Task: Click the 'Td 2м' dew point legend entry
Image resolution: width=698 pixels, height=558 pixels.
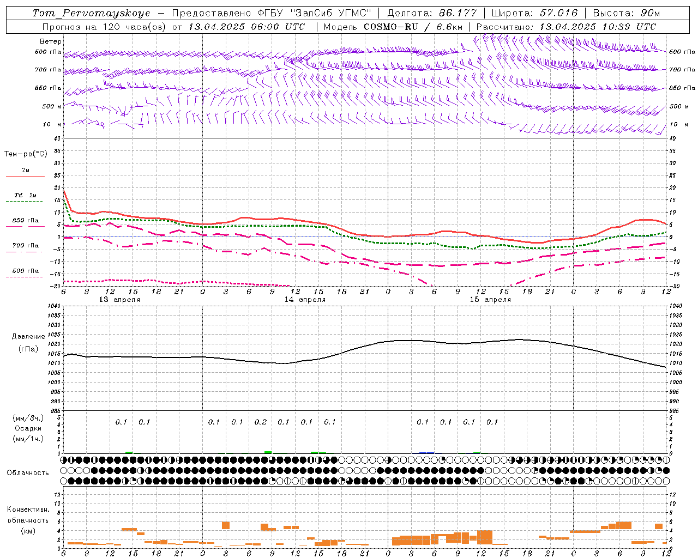Action: (x=25, y=195)
